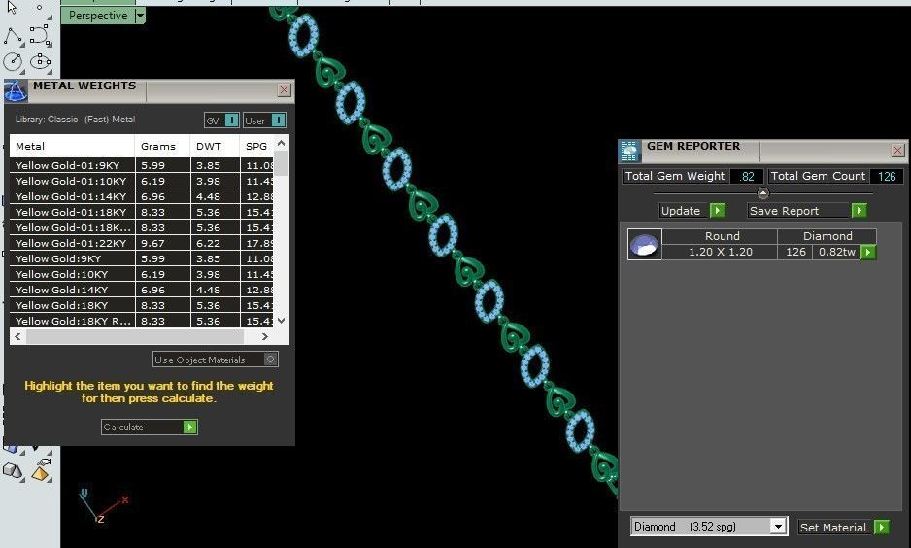Open the box and cone solids tool
The height and width of the screenshot is (548, 911).
(13, 469)
